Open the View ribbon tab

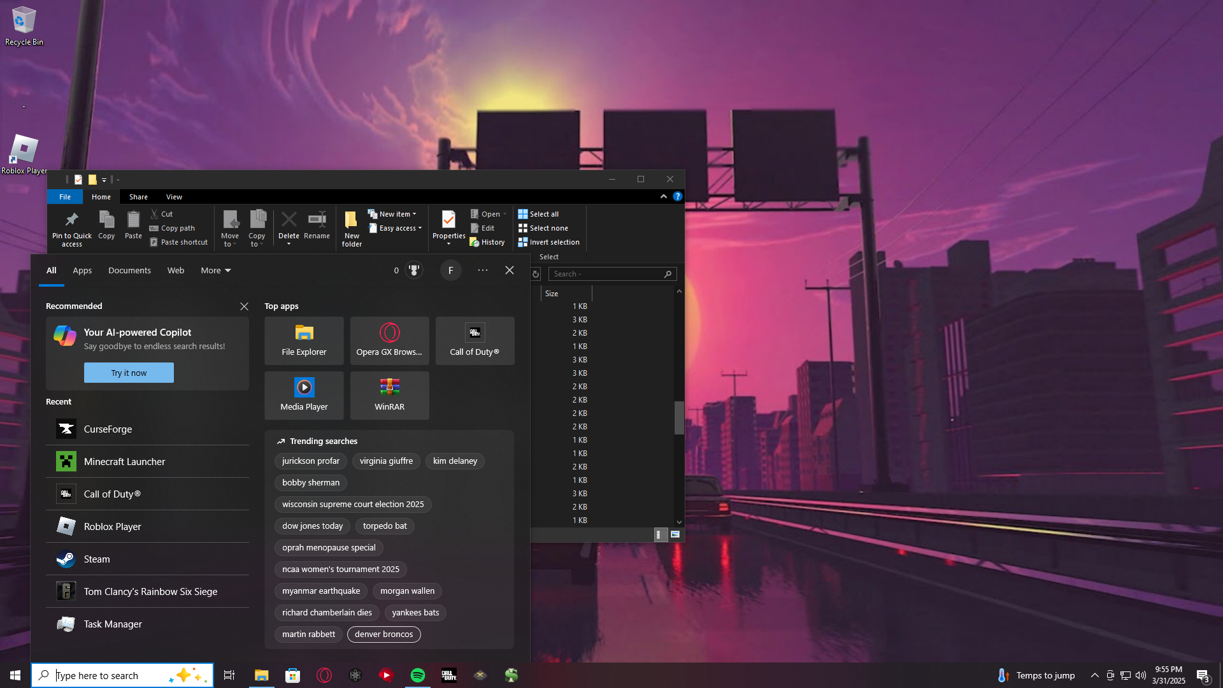coord(174,197)
